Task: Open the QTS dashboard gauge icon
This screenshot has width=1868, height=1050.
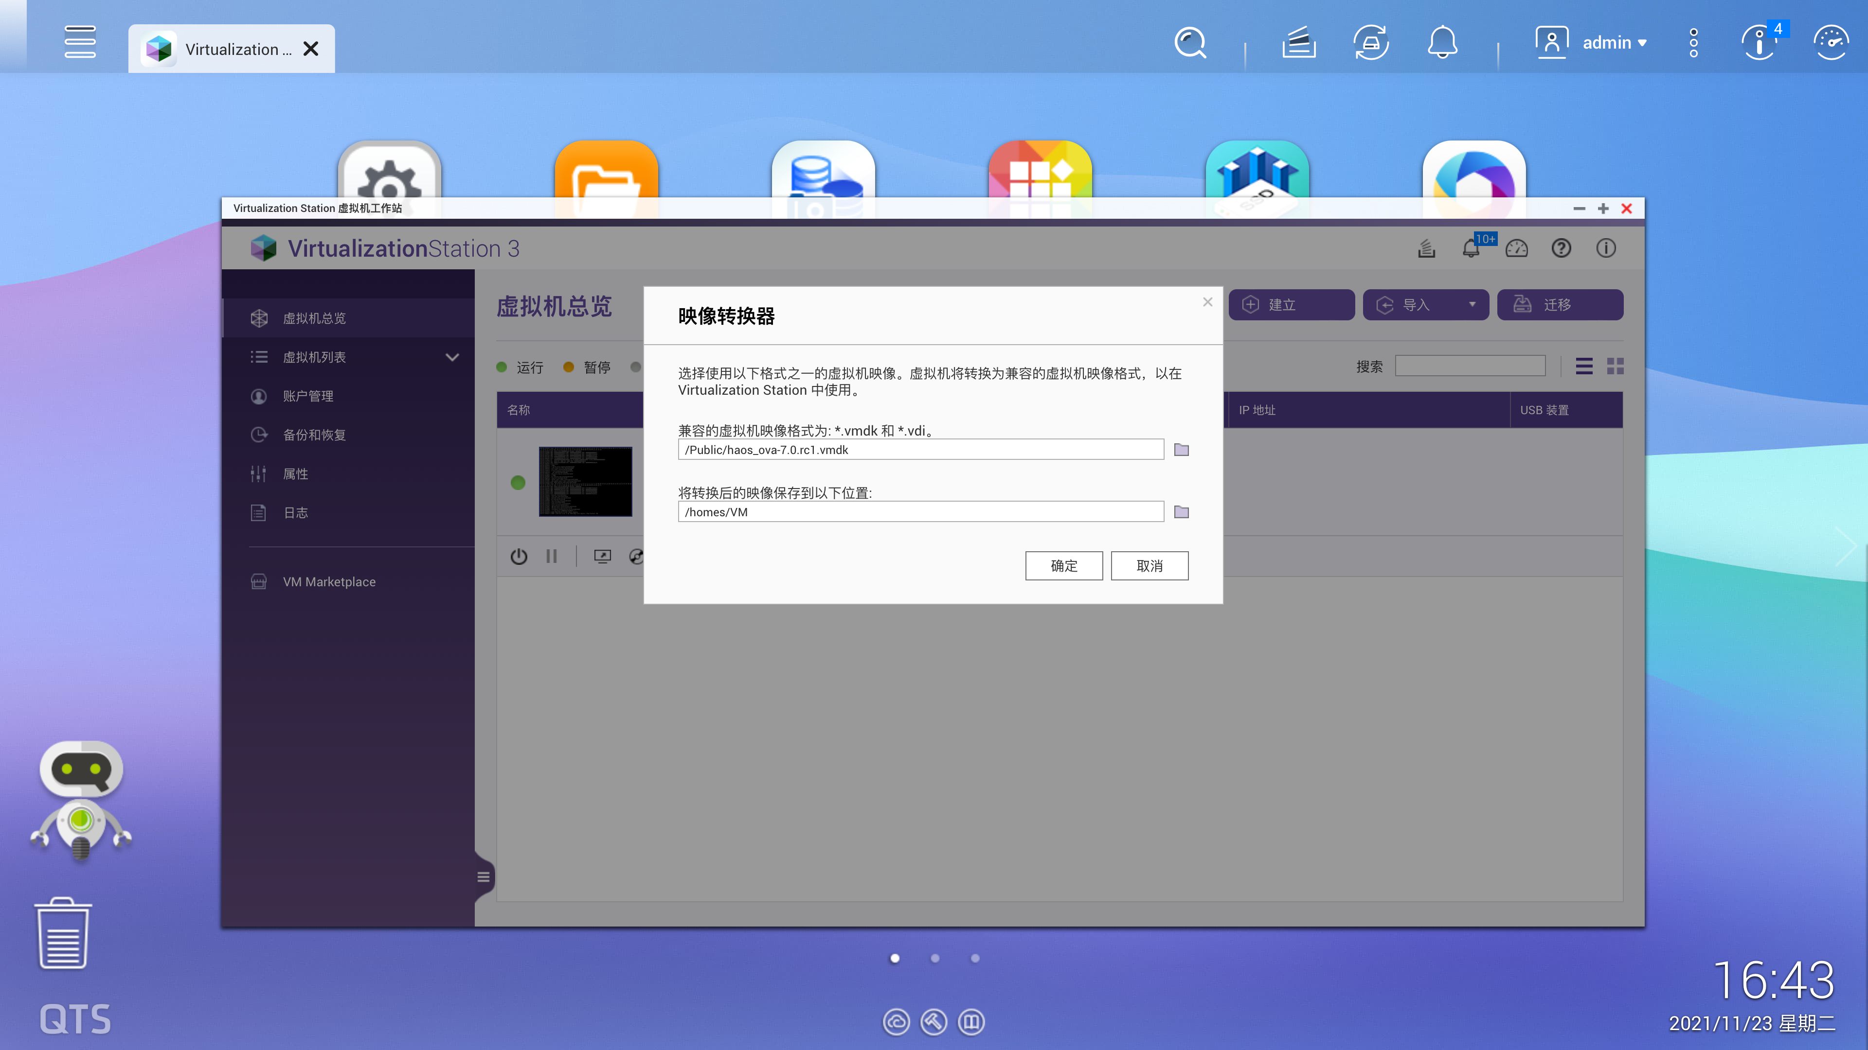Action: 1830,43
